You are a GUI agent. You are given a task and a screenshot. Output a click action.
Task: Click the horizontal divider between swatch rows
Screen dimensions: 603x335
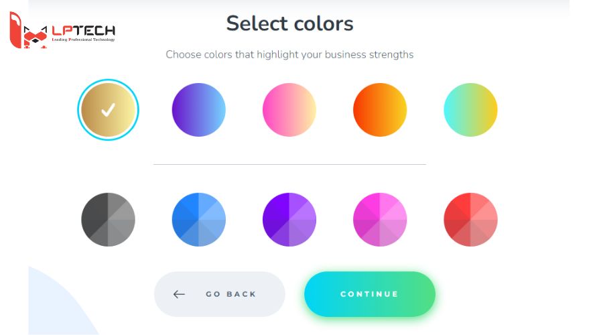(x=289, y=164)
